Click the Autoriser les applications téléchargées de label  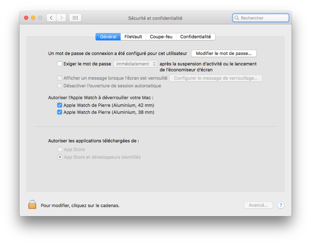(93, 141)
